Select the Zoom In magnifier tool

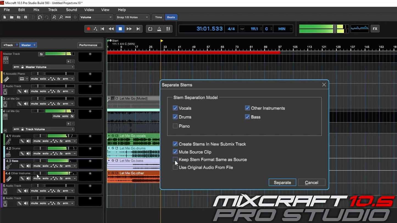click(x=54, y=17)
